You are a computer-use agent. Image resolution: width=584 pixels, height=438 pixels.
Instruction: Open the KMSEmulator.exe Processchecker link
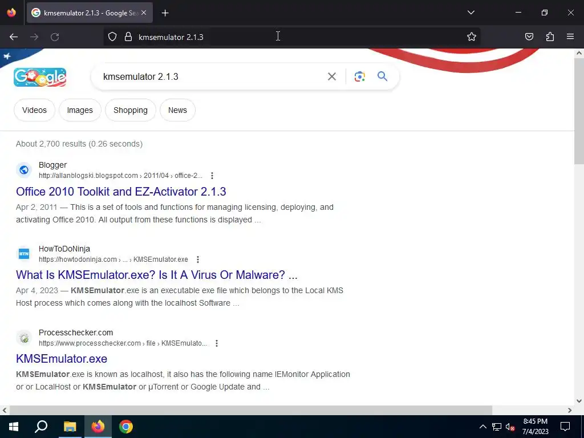coord(62,359)
